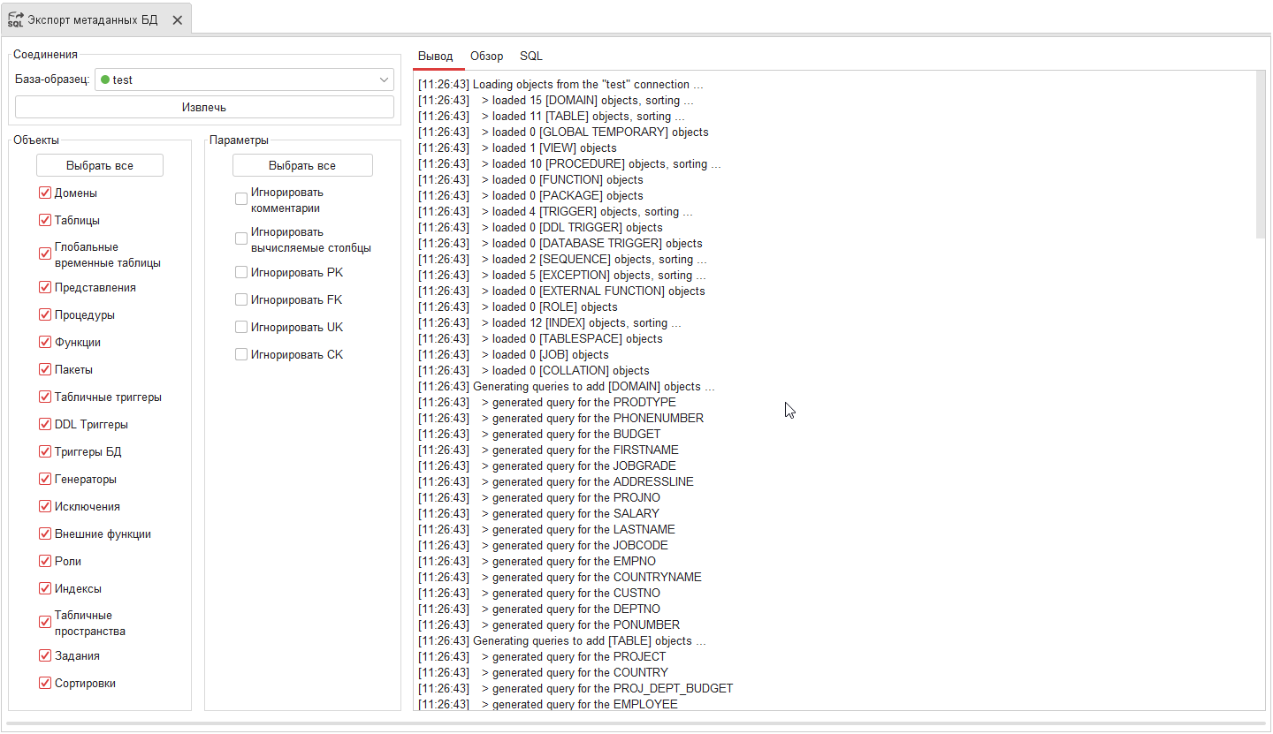
Task: Check Игнорировать UK in parameters
Action: point(240,327)
